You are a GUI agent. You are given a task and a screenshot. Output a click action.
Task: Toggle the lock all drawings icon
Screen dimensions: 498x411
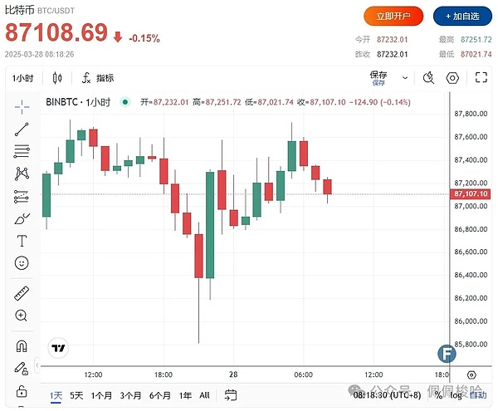[x=22, y=390]
